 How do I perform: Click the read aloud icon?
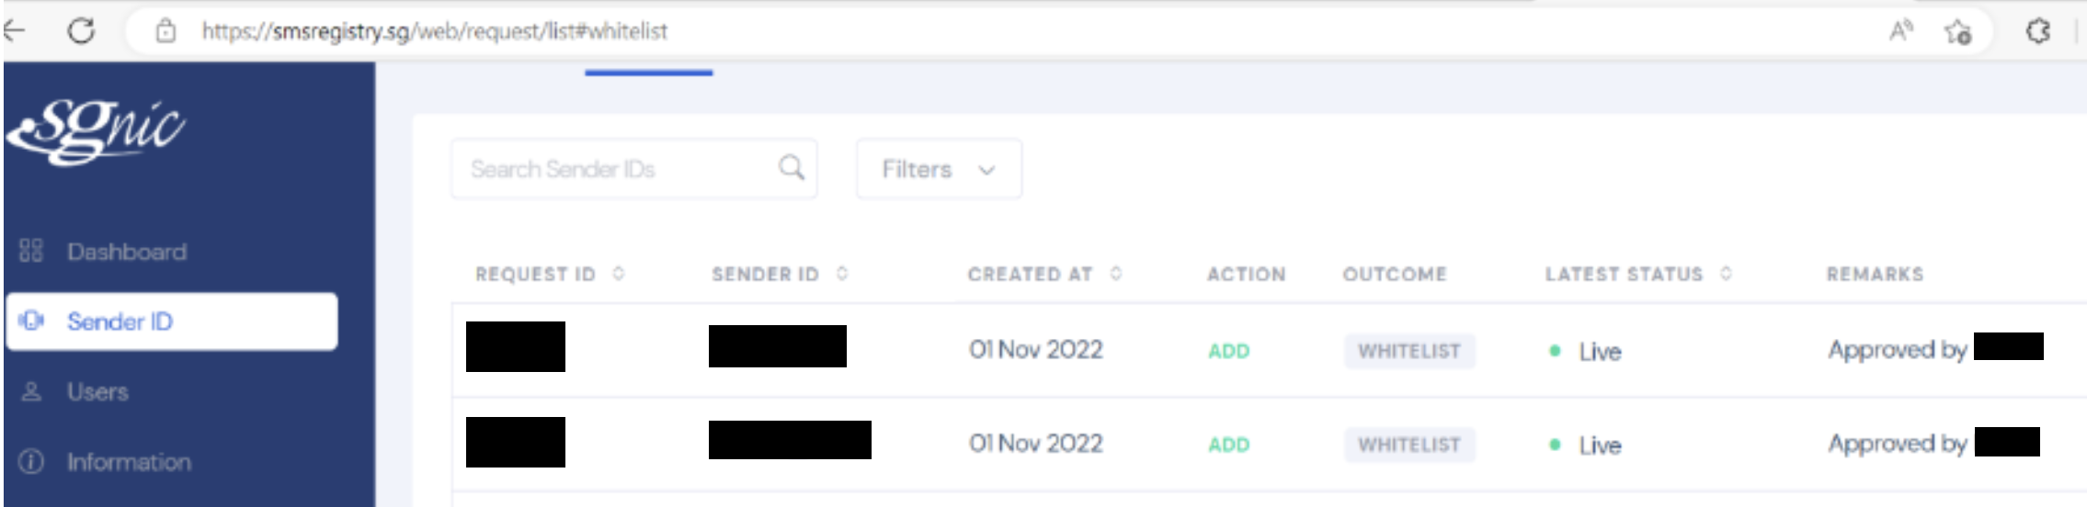click(1900, 31)
